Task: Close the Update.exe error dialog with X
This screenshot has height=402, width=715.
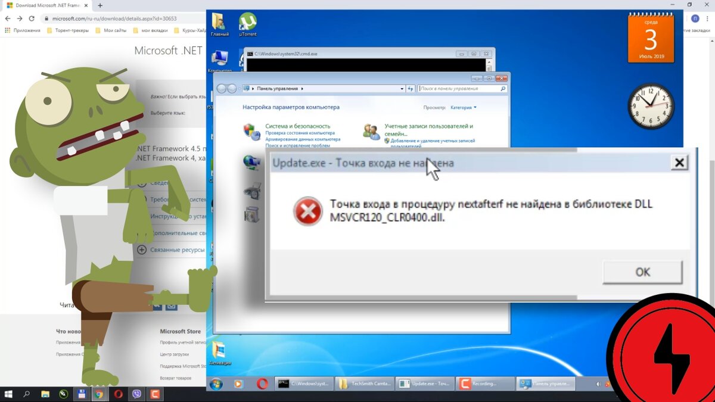Action: pyautogui.click(x=679, y=162)
